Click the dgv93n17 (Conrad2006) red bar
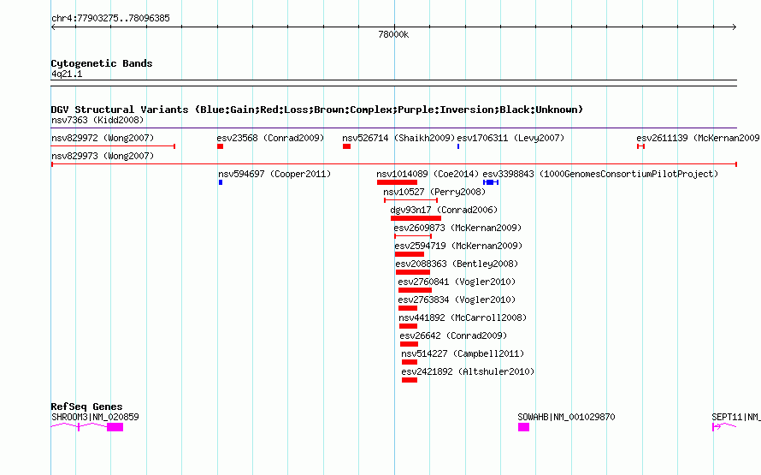Viewport: 761px width, 475px height. click(x=416, y=218)
